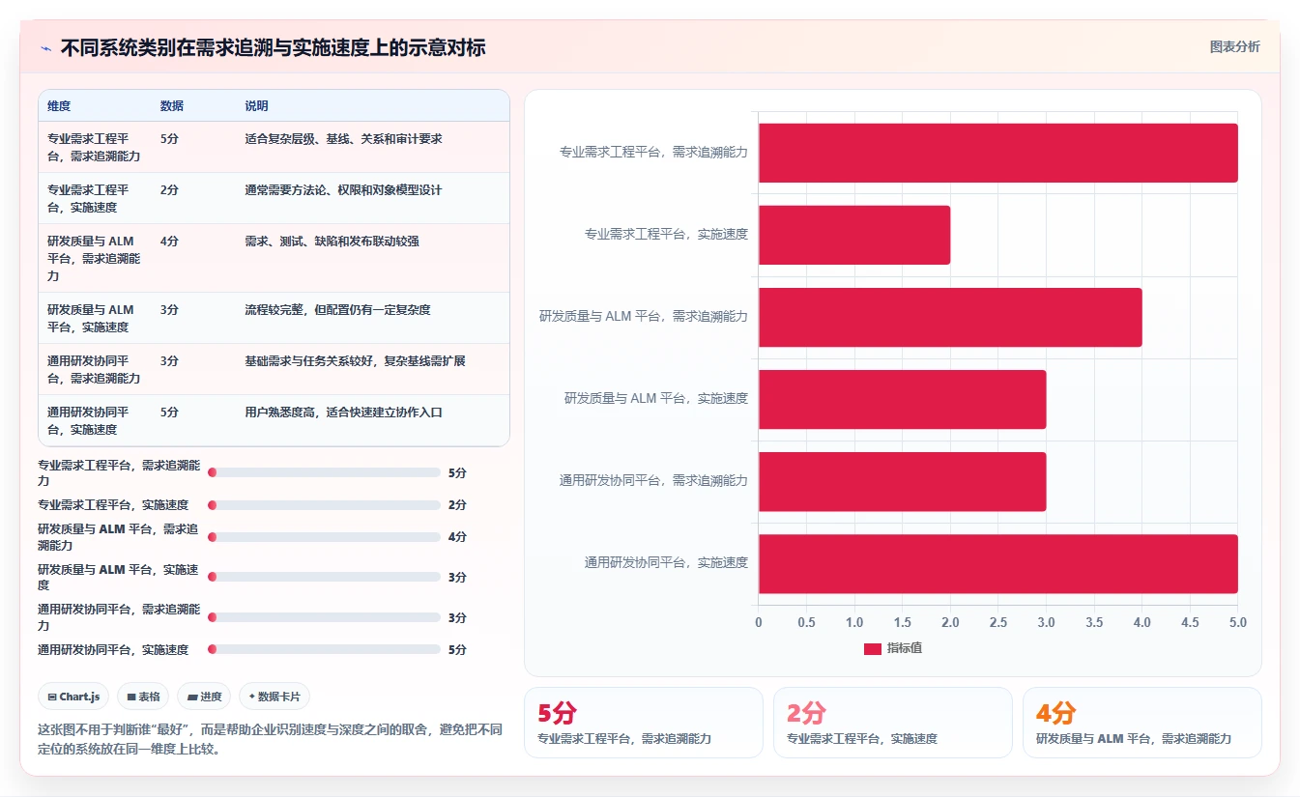This screenshot has height=797, width=1300.
Task: Click the title 不同系统类别在需求追溯与实施速度上的示意对标
Action: point(273,47)
